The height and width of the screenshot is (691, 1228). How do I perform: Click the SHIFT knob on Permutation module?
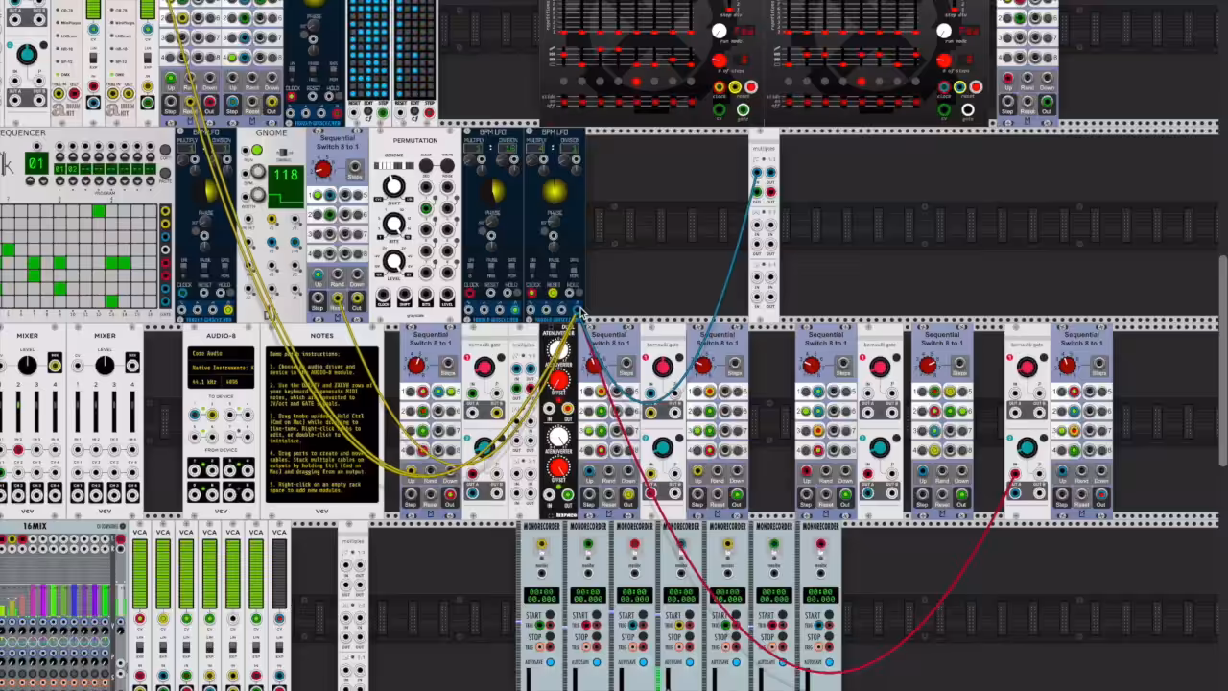click(x=393, y=188)
